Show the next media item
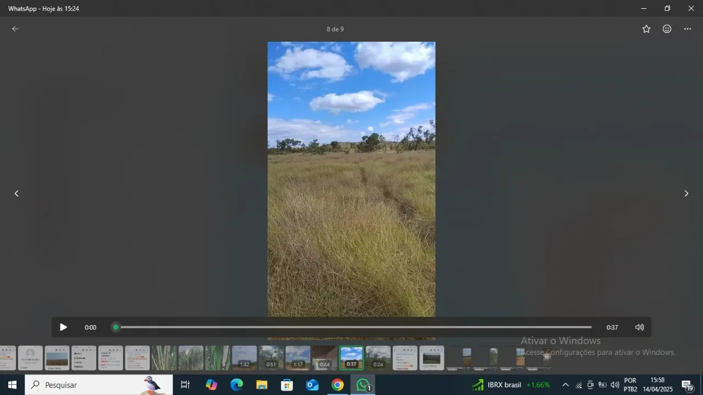 pyautogui.click(x=686, y=193)
